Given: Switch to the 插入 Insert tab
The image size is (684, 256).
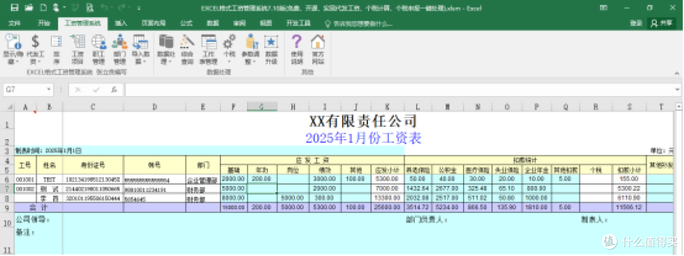Looking at the screenshot, I should click(x=121, y=23).
